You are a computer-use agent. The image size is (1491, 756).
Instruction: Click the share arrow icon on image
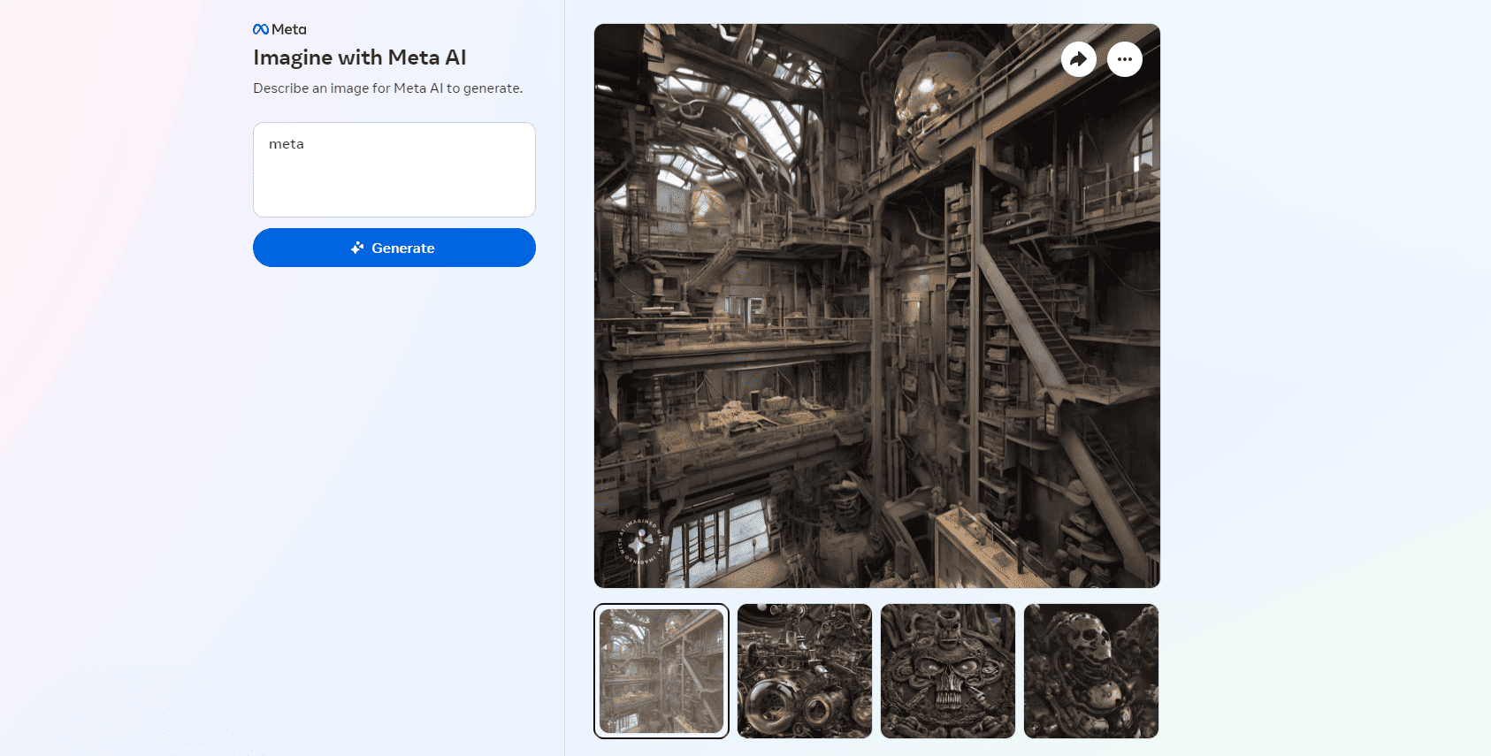click(x=1078, y=59)
